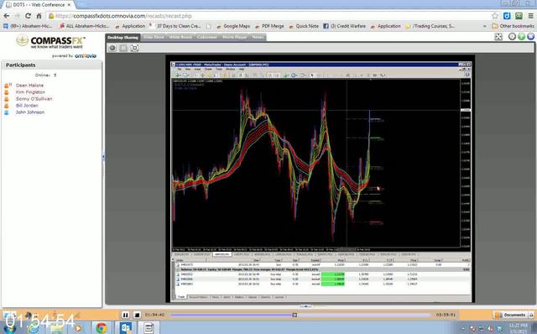Open the Documents button in the player bar

tap(511, 315)
